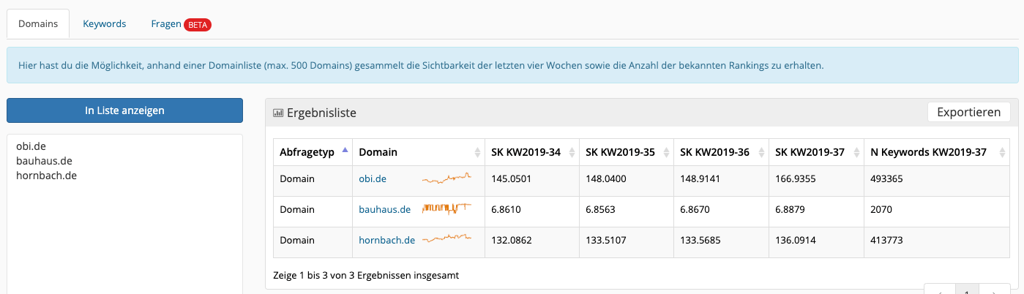1024x294 pixels.
Task: Sort by SK KW2019-34 column
Action: point(572,152)
